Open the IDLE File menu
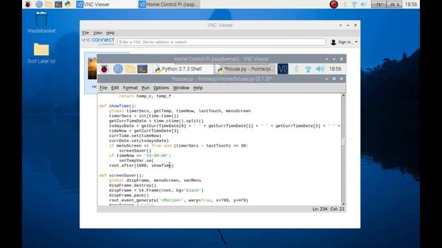This screenshot has height=248, width=442. 104,87
